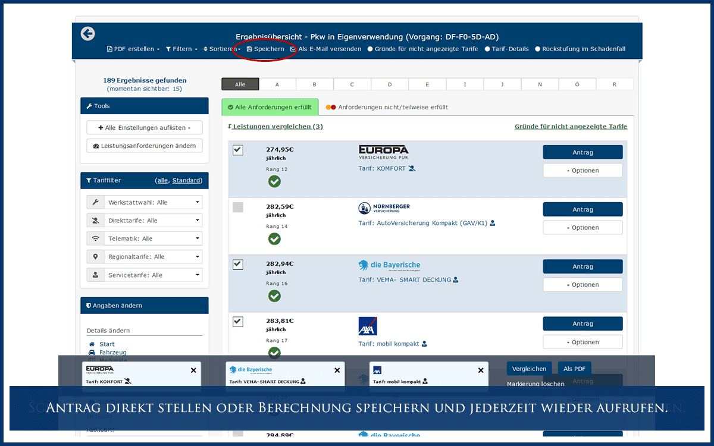
Task: Switch to the letter B tab
Action: 314,84
